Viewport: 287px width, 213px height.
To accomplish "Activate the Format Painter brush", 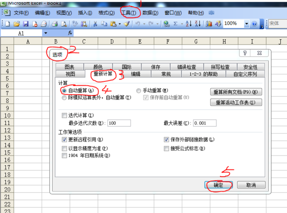I will (127, 23).
